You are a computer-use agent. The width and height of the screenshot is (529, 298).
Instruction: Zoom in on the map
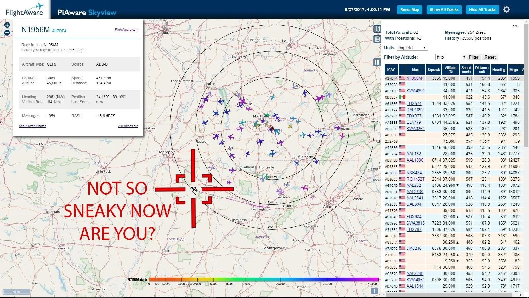tap(7, 25)
